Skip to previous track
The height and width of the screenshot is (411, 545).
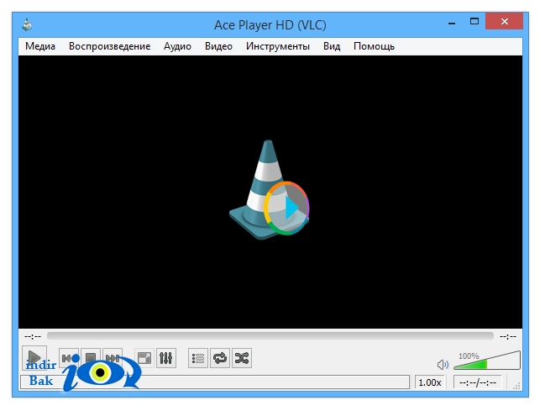pyautogui.click(x=69, y=358)
